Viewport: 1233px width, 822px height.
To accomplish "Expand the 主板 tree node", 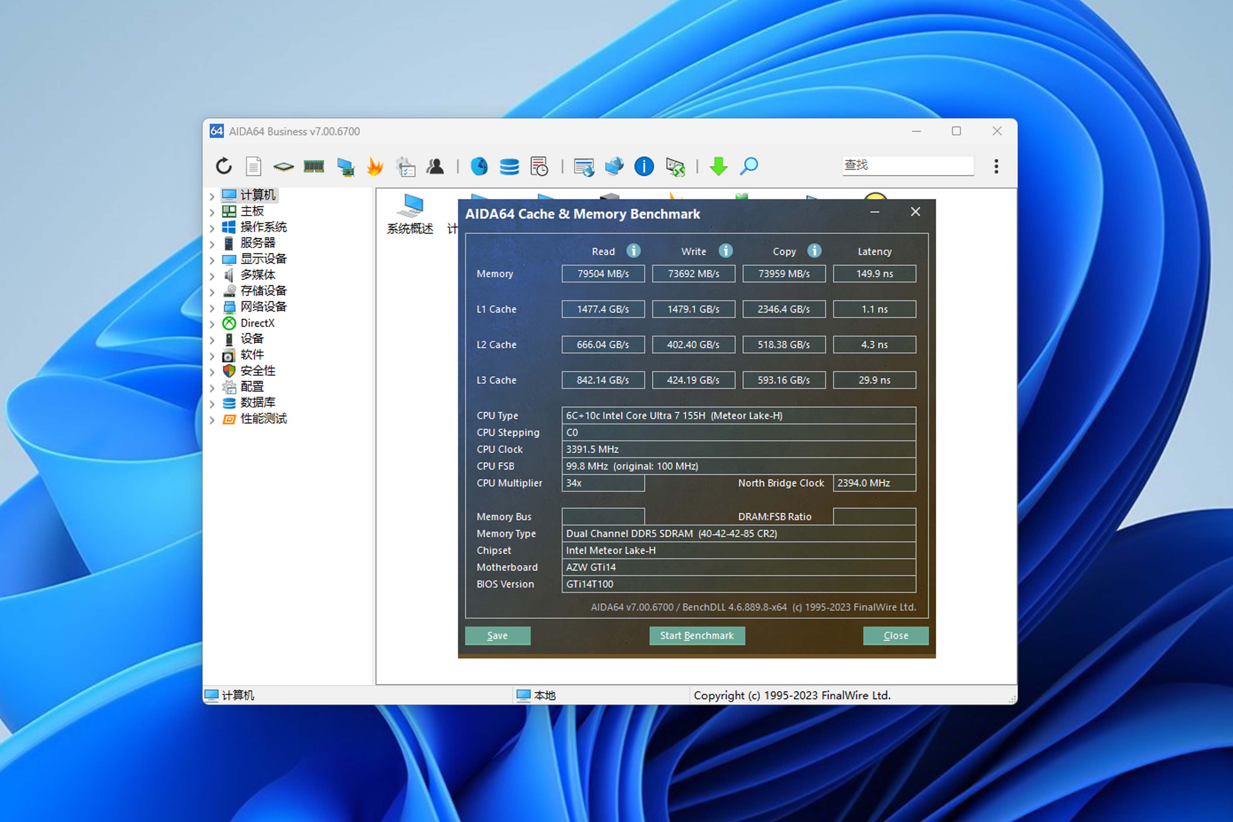I will [212, 212].
